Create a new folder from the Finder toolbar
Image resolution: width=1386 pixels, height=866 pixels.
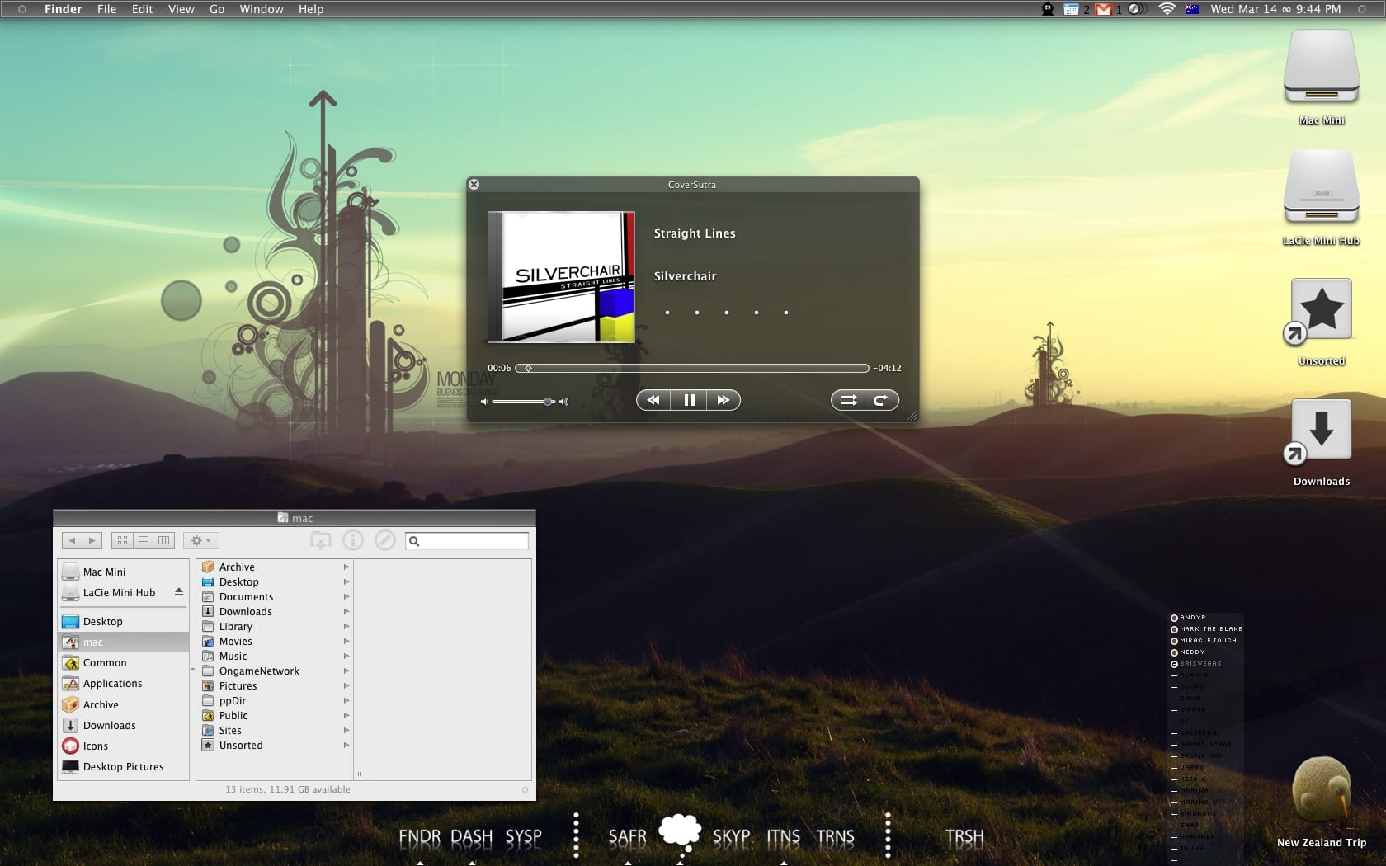point(321,540)
